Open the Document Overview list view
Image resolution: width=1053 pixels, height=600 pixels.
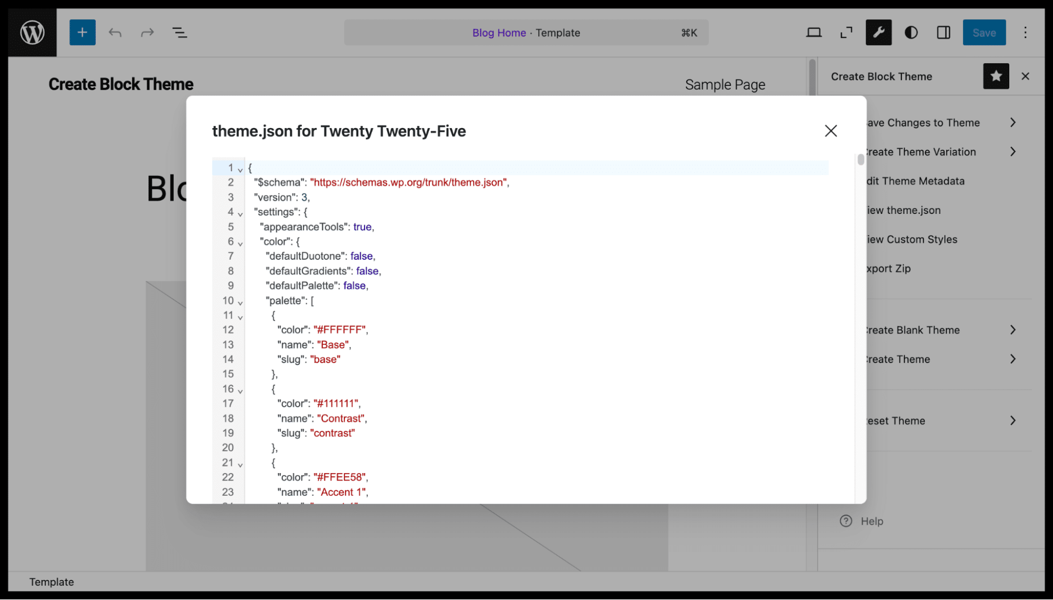180,32
